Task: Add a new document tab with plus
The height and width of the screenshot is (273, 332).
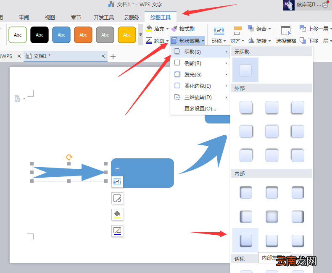Action: pos(113,56)
